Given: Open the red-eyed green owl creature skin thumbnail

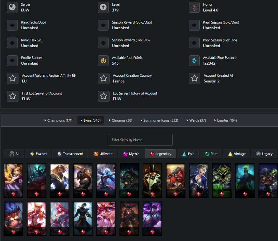Looking at the screenshot, I should coord(268,181).
